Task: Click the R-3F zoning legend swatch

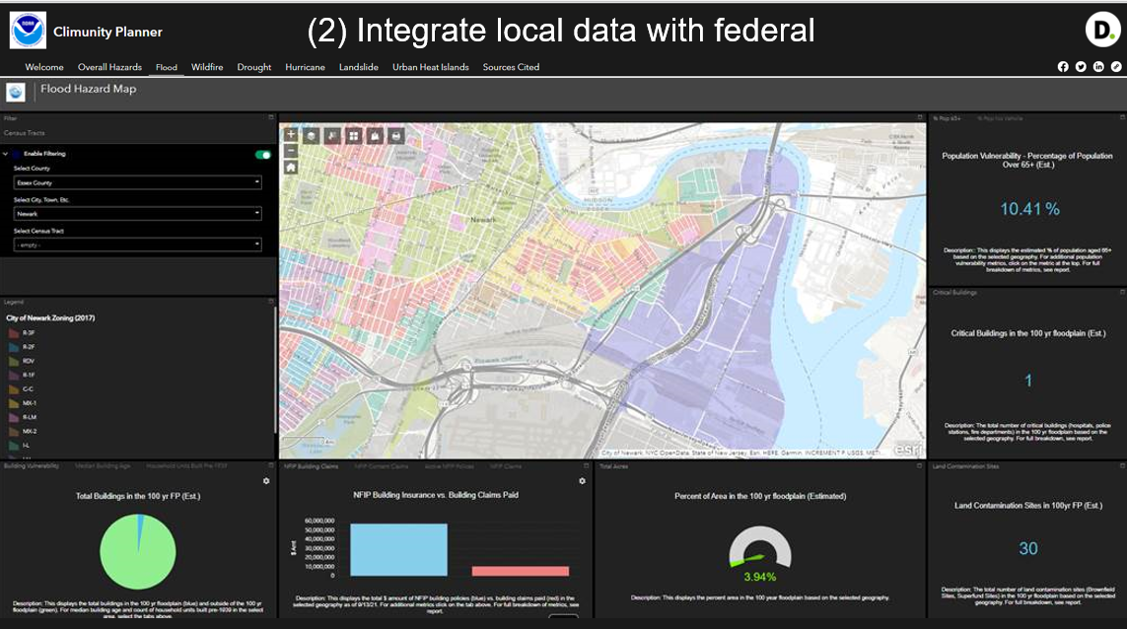Action: 14,333
